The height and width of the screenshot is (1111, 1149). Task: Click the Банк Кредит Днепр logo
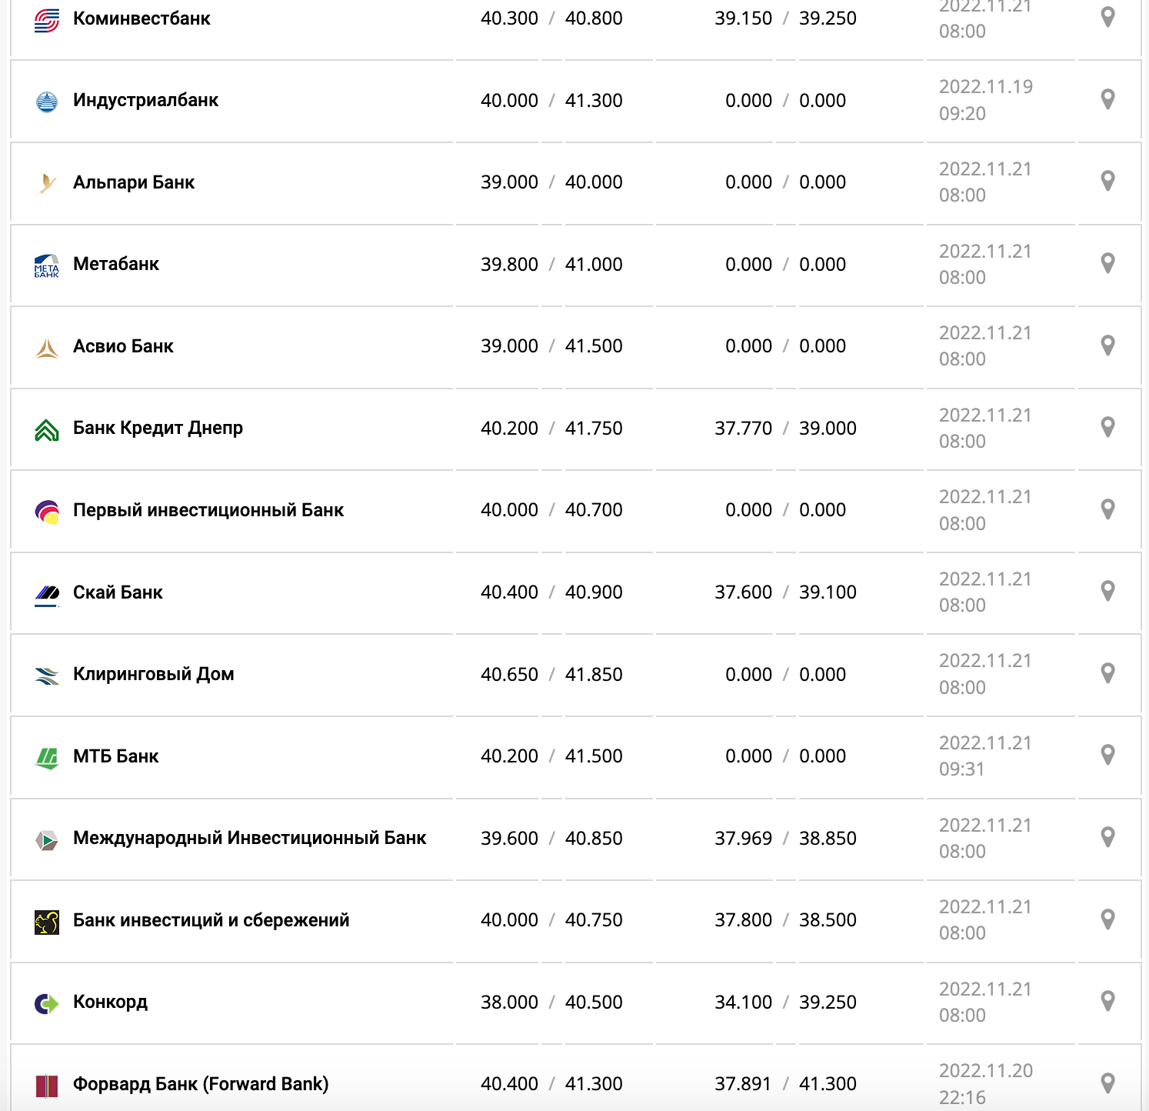pyautogui.click(x=47, y=429)
